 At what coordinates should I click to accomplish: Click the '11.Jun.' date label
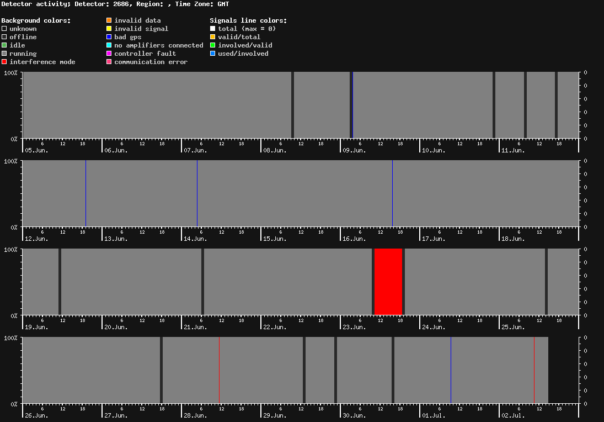pos(513,150)
